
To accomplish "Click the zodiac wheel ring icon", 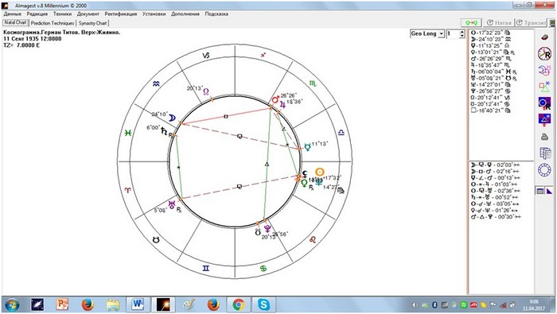I will [x=544, y=170].
